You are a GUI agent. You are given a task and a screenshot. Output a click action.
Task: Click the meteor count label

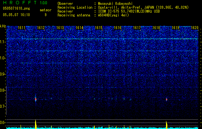(46, 10)
